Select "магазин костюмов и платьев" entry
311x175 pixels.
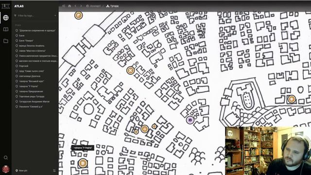(x=36, y=61)
